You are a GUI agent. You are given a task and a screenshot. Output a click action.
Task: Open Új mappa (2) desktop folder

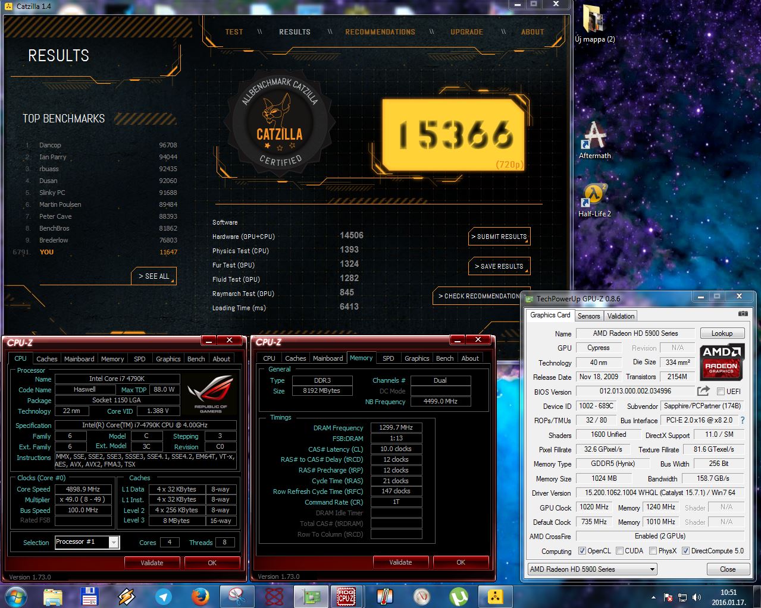(x=594, y=24)
